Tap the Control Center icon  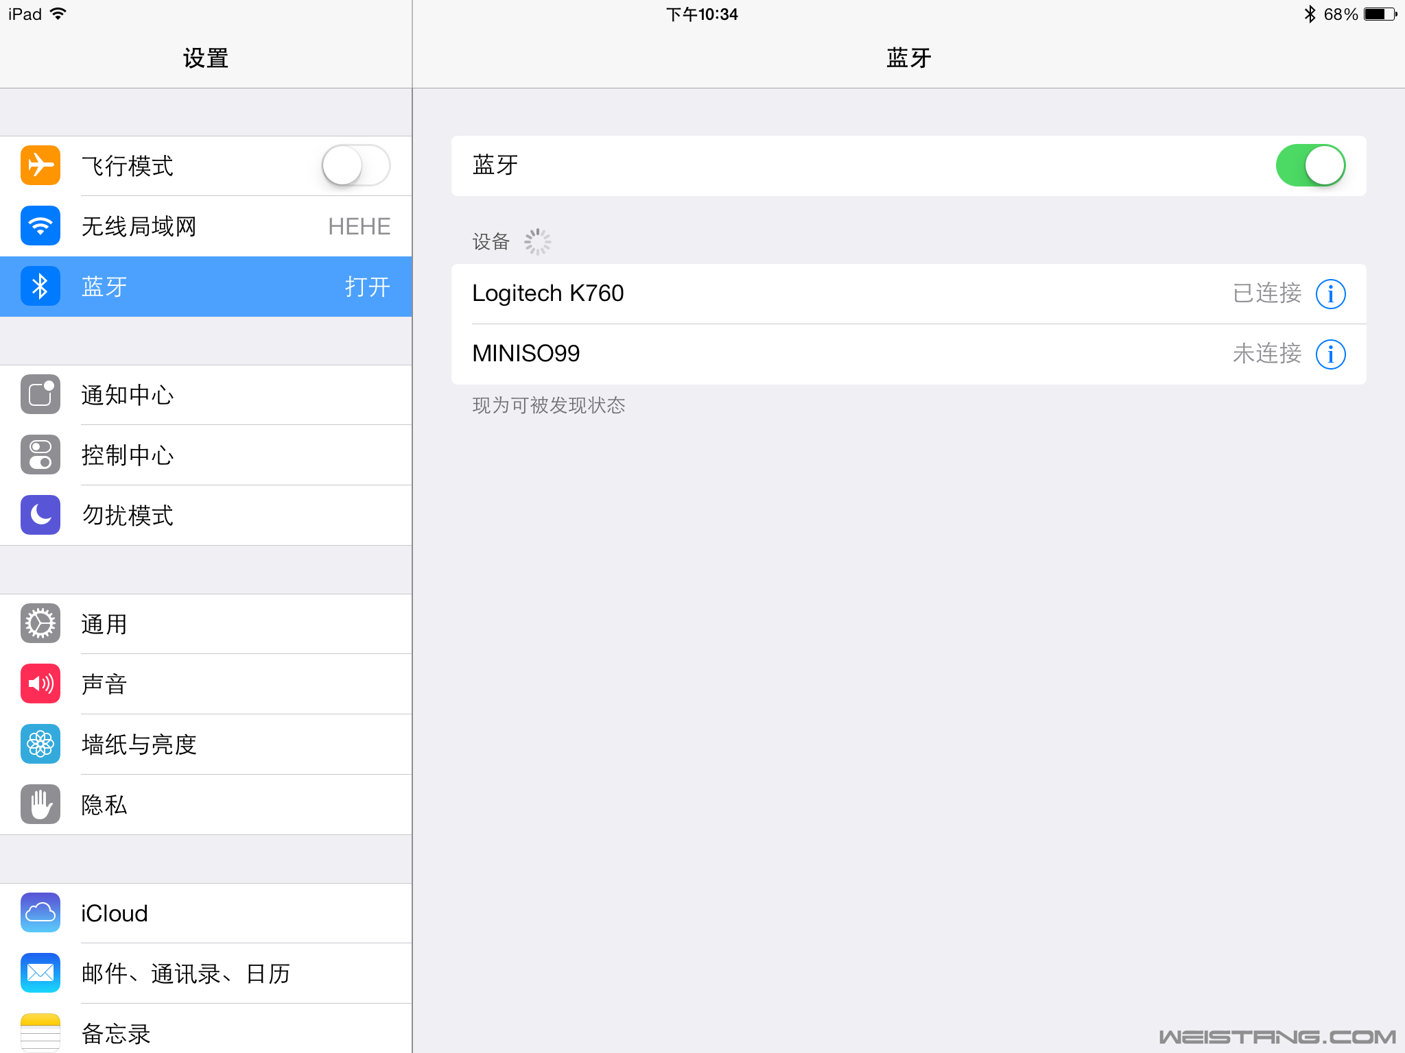[x=40, y=455]
